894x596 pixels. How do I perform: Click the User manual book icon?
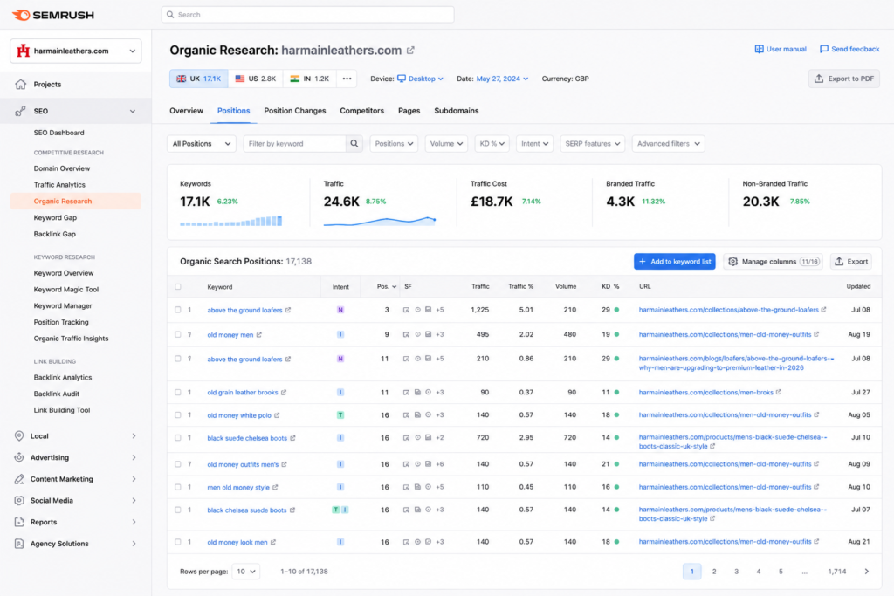759,49
